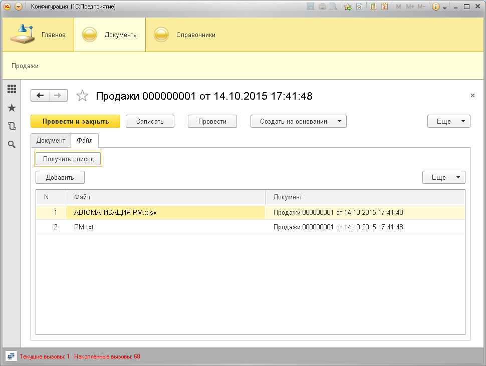
Task: Click Провести и закрыть button
Action: tap(75, 121)
